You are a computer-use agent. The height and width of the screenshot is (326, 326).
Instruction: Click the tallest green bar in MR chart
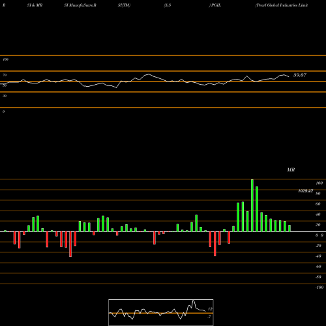[252, 205]
